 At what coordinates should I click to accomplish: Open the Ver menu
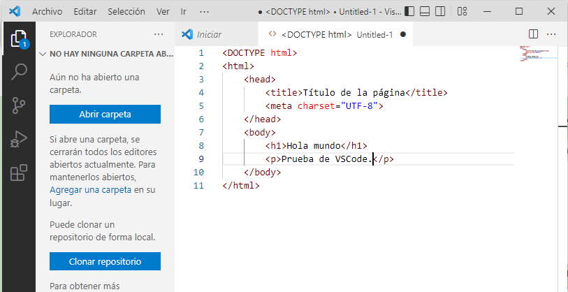(163, 12)
